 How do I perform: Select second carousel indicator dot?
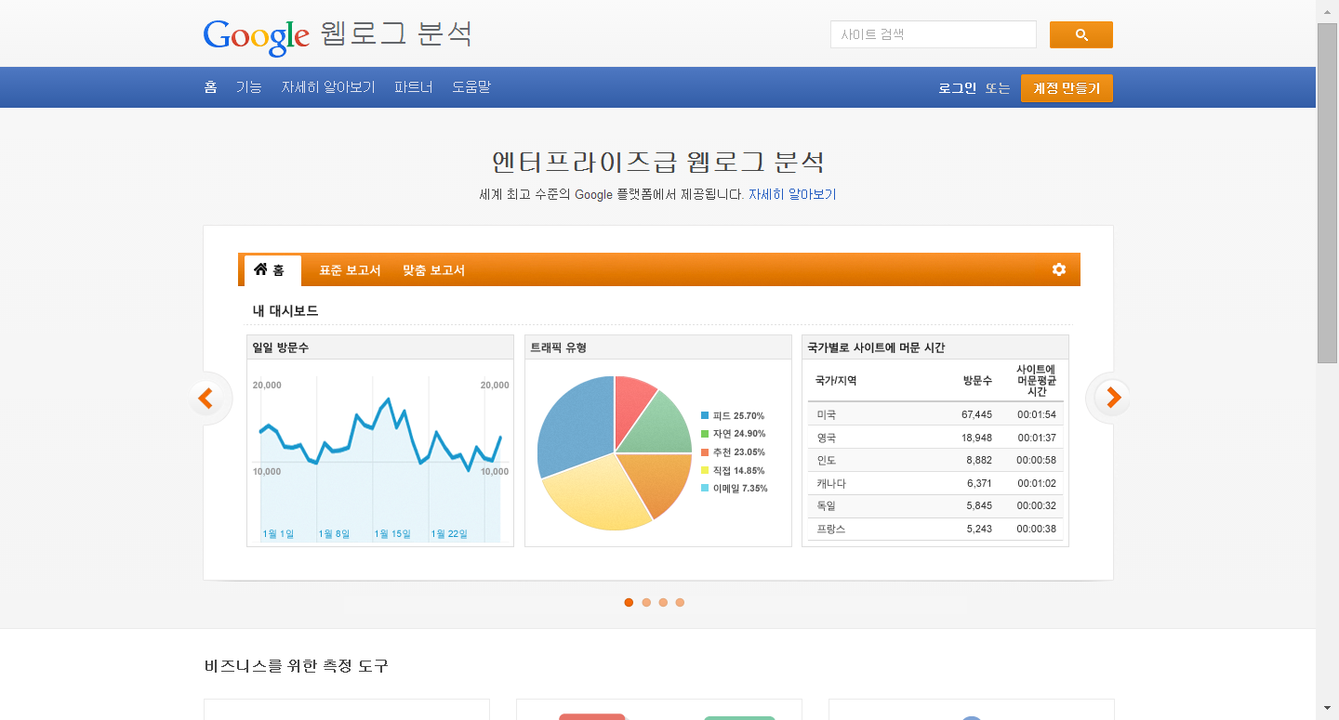tap(646, 602)
